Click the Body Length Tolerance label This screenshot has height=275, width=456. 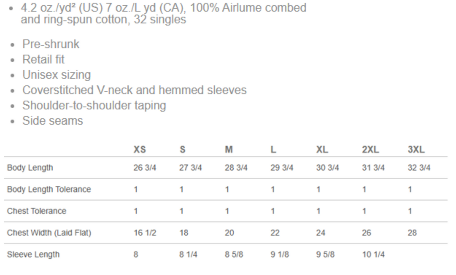coord(49,189)
